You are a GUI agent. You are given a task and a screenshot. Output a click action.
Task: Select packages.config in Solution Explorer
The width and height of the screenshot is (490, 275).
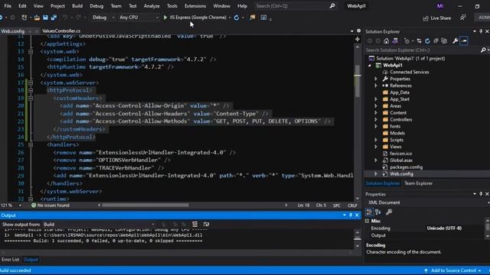[406, 167]
